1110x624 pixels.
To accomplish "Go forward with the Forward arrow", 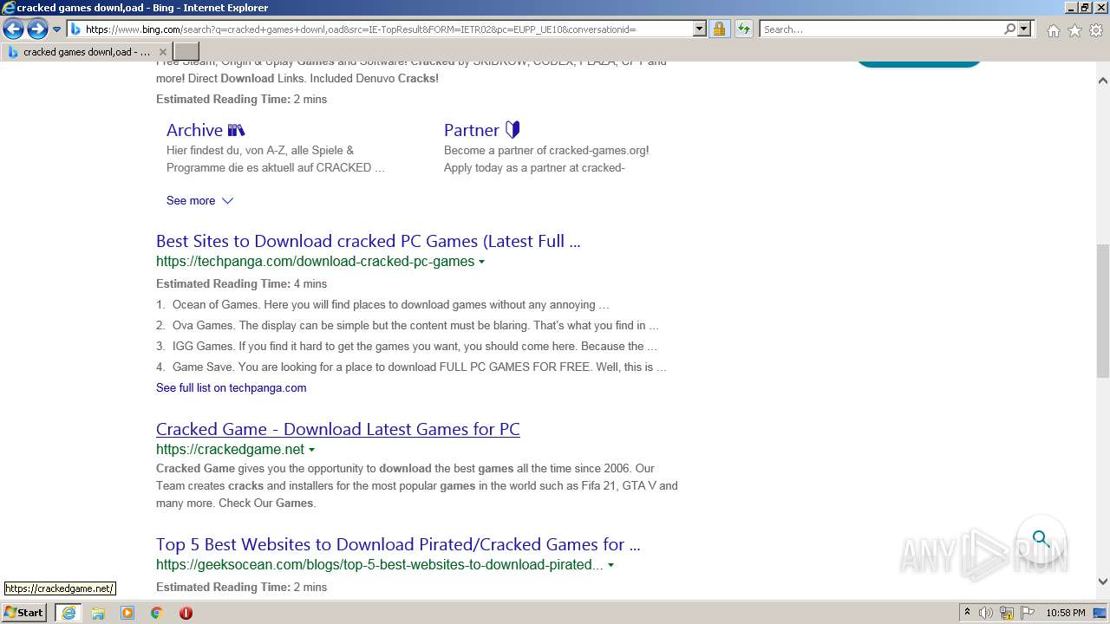I will [x=37, y=29].
